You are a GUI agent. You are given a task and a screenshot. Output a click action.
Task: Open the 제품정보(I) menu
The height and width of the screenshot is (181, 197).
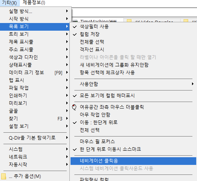pyautogui.click(x=34, y=3)
